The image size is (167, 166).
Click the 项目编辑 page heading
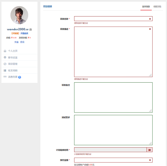(x=48, y=7)
